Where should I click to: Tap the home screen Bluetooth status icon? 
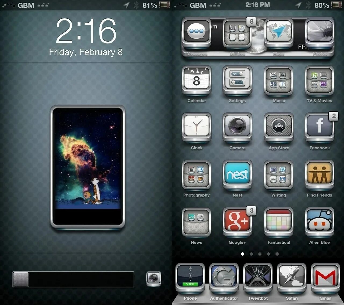[308, 5]
